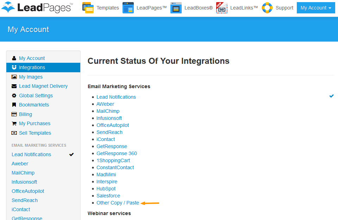Click Lead Notifications in the main integrations list

pyautogui.click(x=116, y=97)
